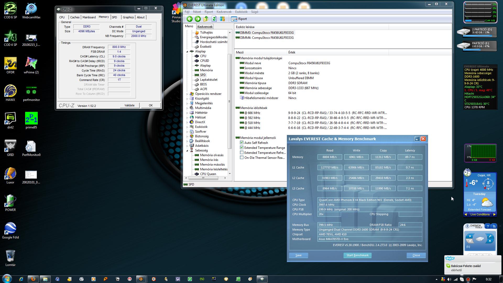
Task: Expand the Háttértár tree node
Action: (x=187, y=113)
